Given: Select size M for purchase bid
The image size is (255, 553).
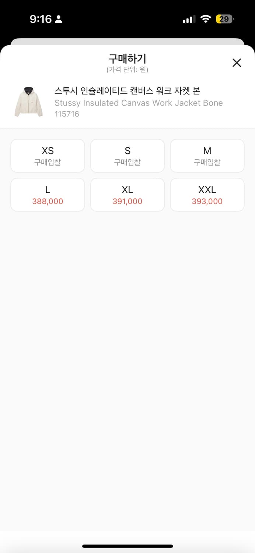Looking at the screenshot, I should (207, 156).
